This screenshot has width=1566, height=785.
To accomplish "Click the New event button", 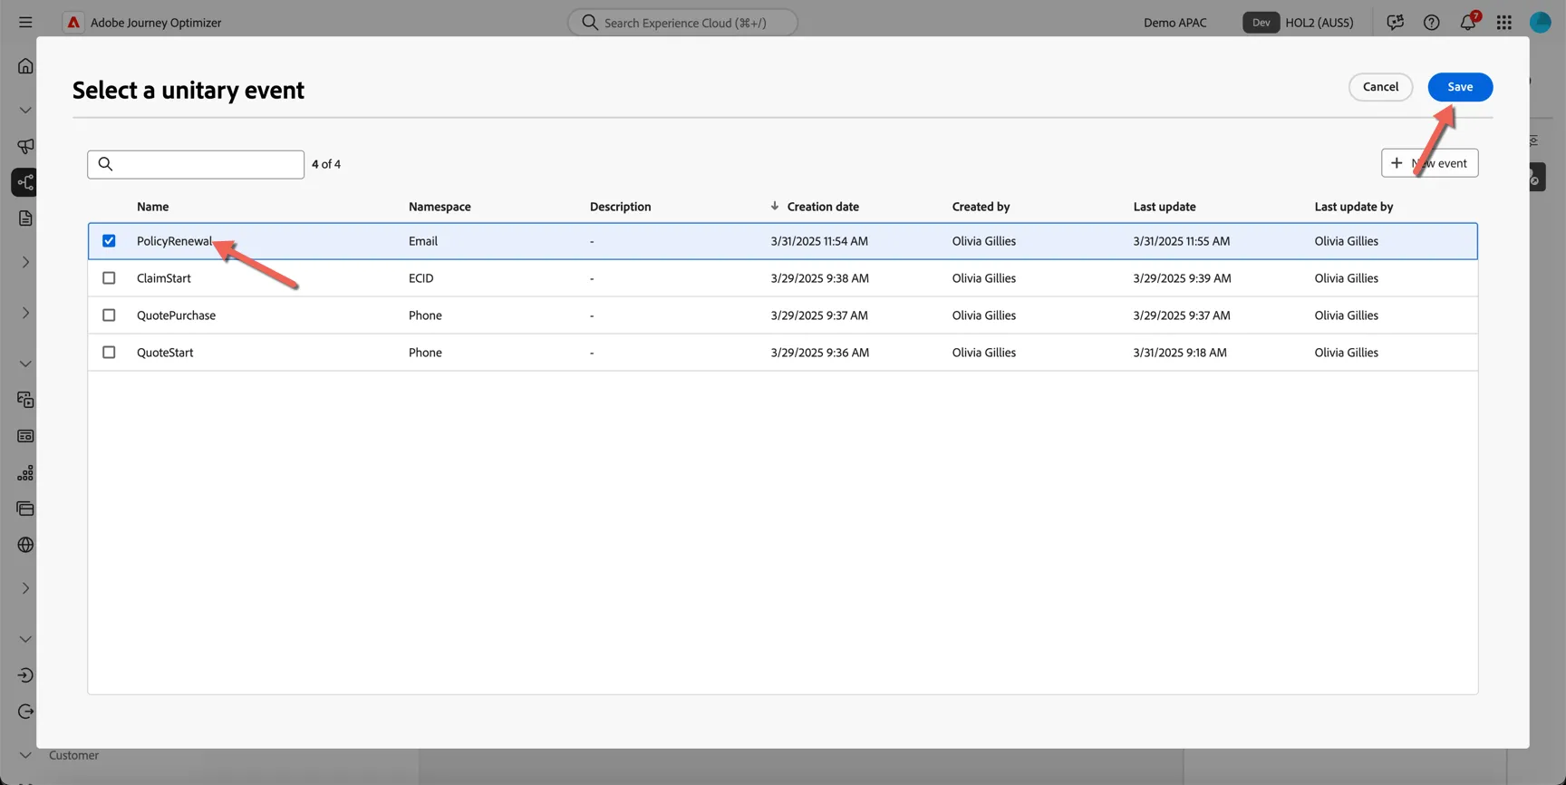I will point(1429,163).
